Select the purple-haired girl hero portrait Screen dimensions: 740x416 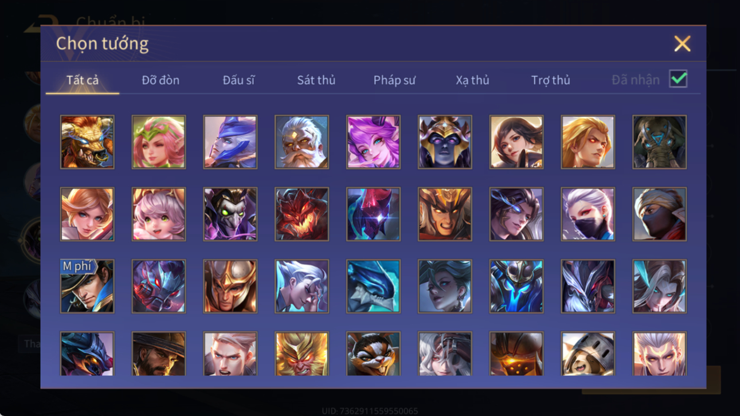[x=373, y=142]
